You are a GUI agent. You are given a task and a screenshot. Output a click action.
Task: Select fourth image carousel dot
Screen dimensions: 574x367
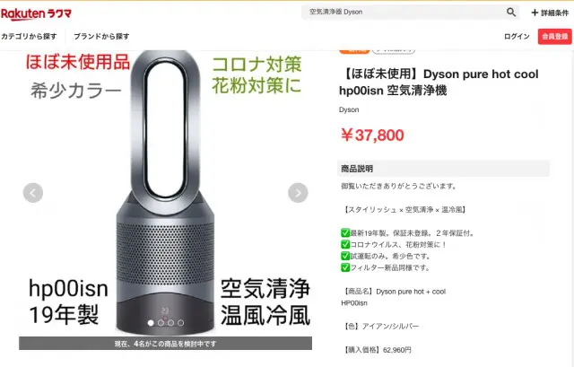click(180, 323)
